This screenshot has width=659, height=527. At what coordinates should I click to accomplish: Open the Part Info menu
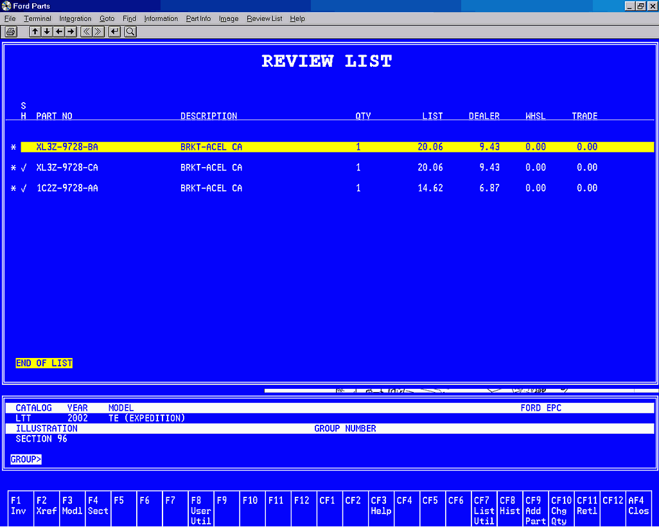point(198,19)
